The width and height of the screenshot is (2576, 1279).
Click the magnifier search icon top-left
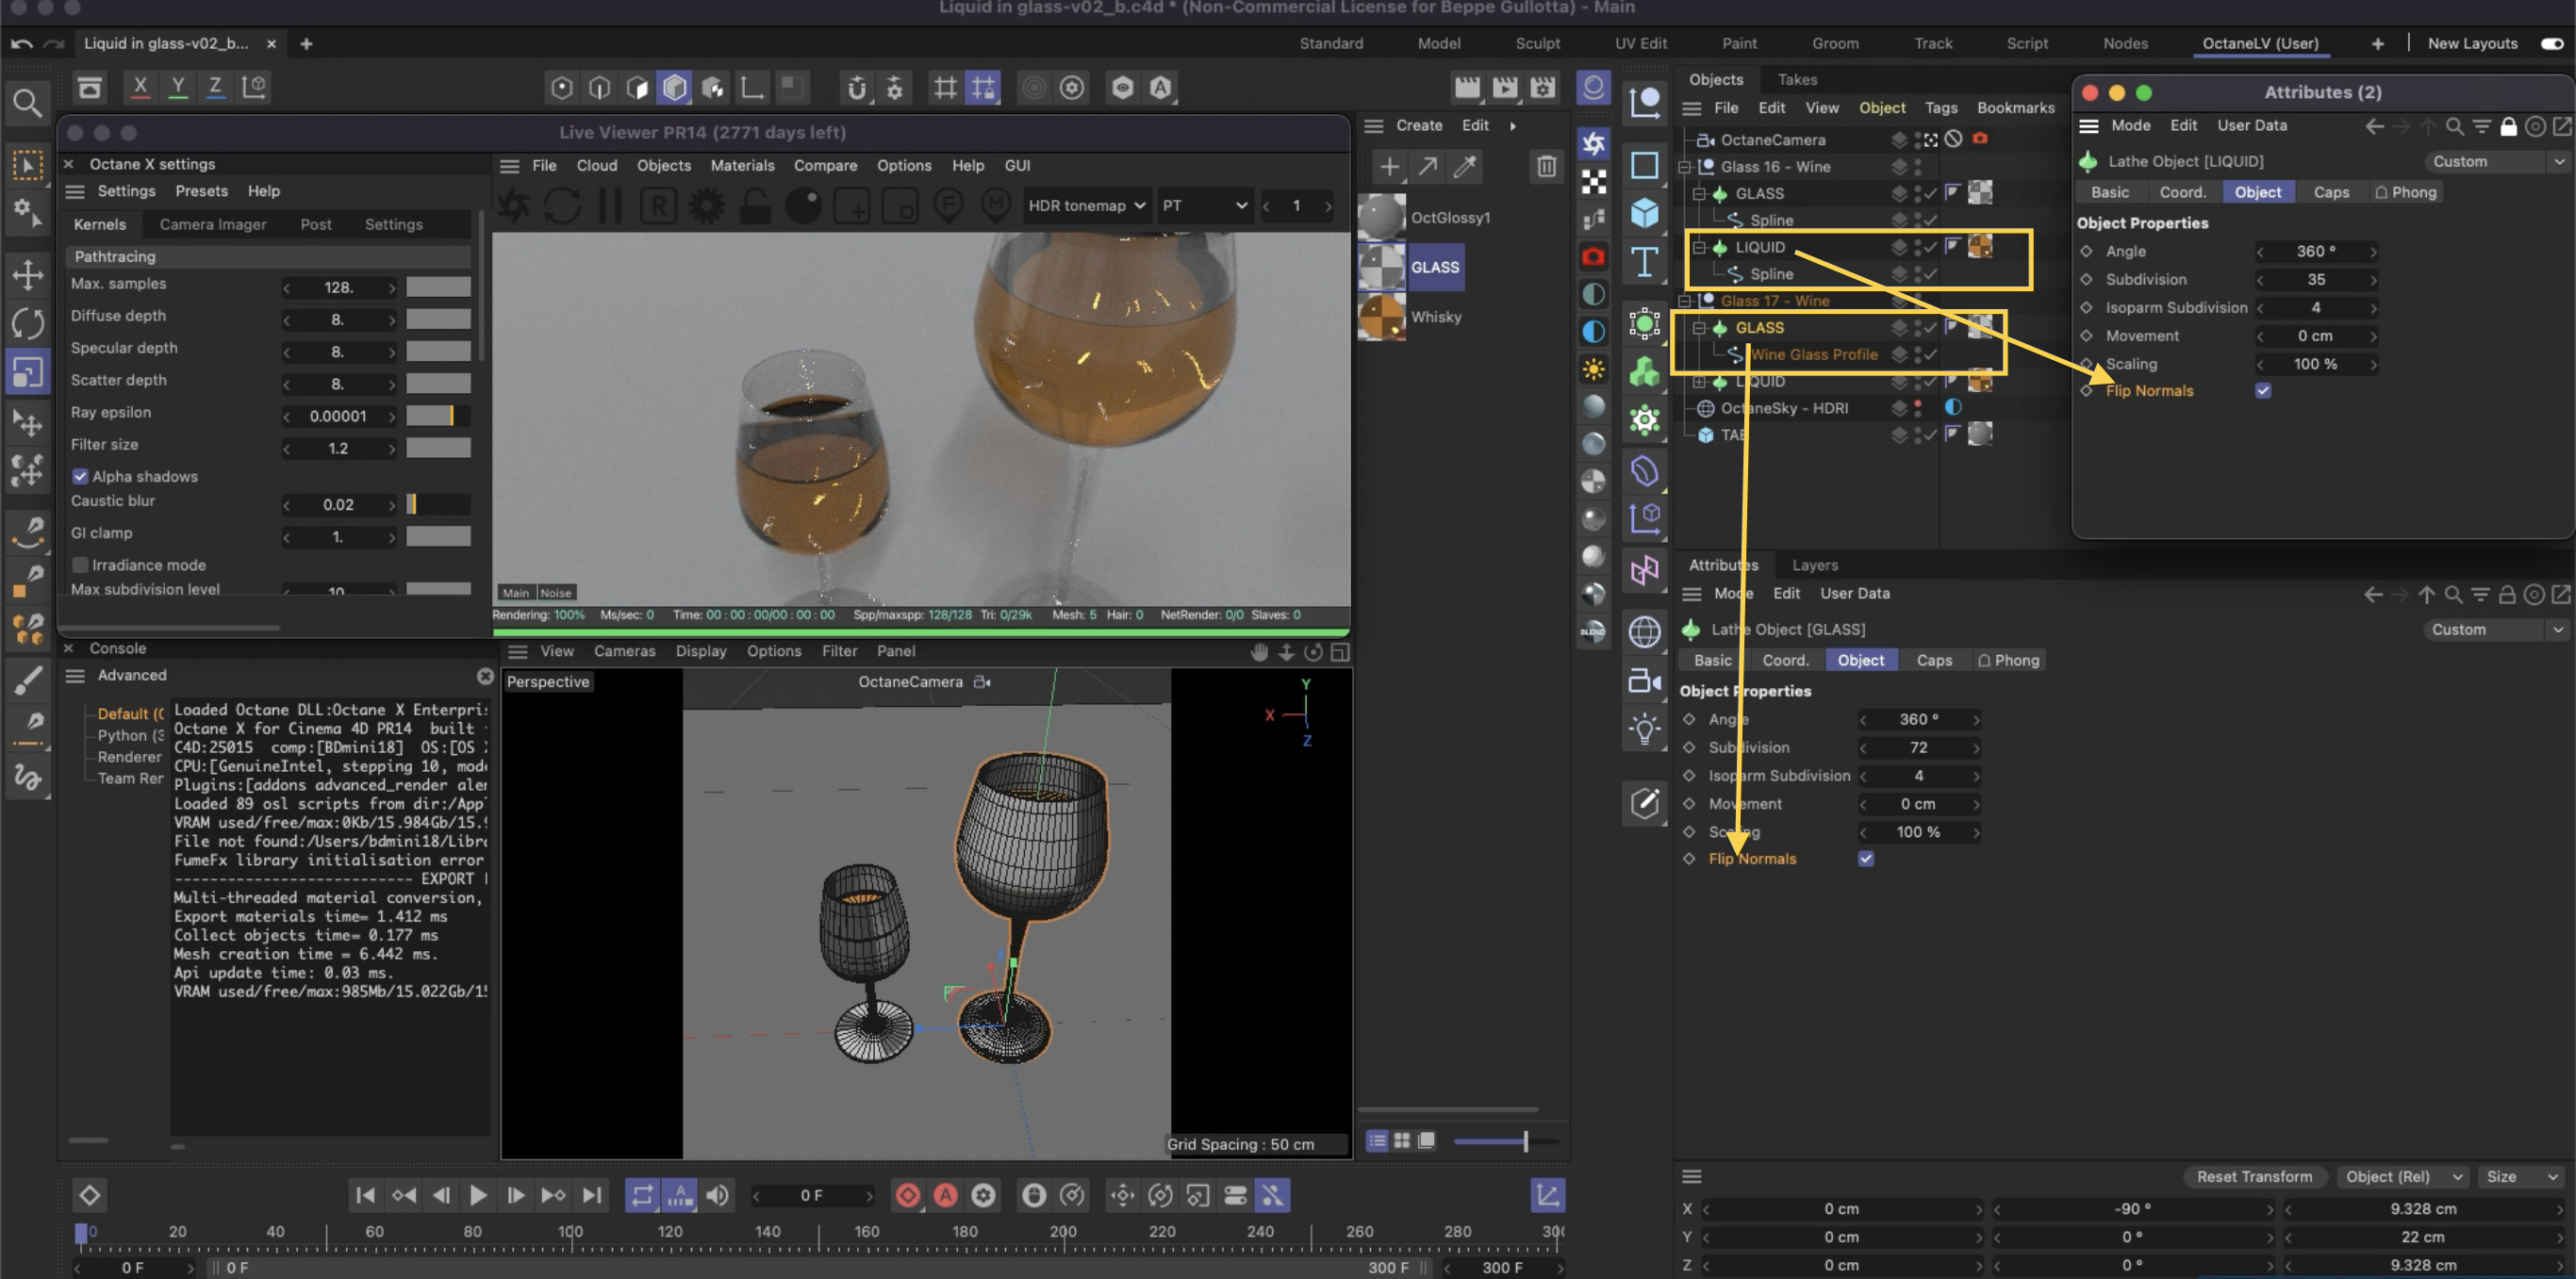click(x=28, y=103)
